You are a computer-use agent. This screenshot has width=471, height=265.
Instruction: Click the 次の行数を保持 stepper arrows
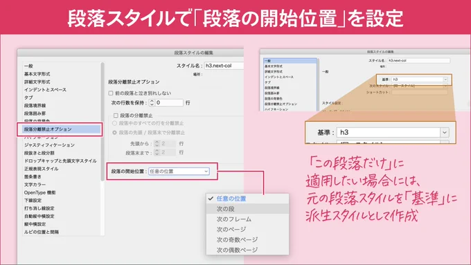click(x=152, y=102)
